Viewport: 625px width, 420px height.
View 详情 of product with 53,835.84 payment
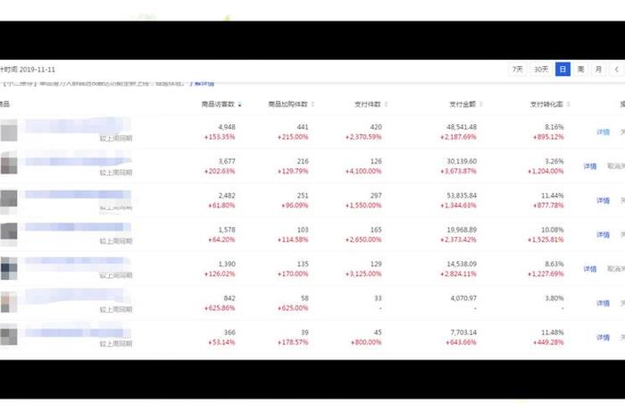[603, 201]
